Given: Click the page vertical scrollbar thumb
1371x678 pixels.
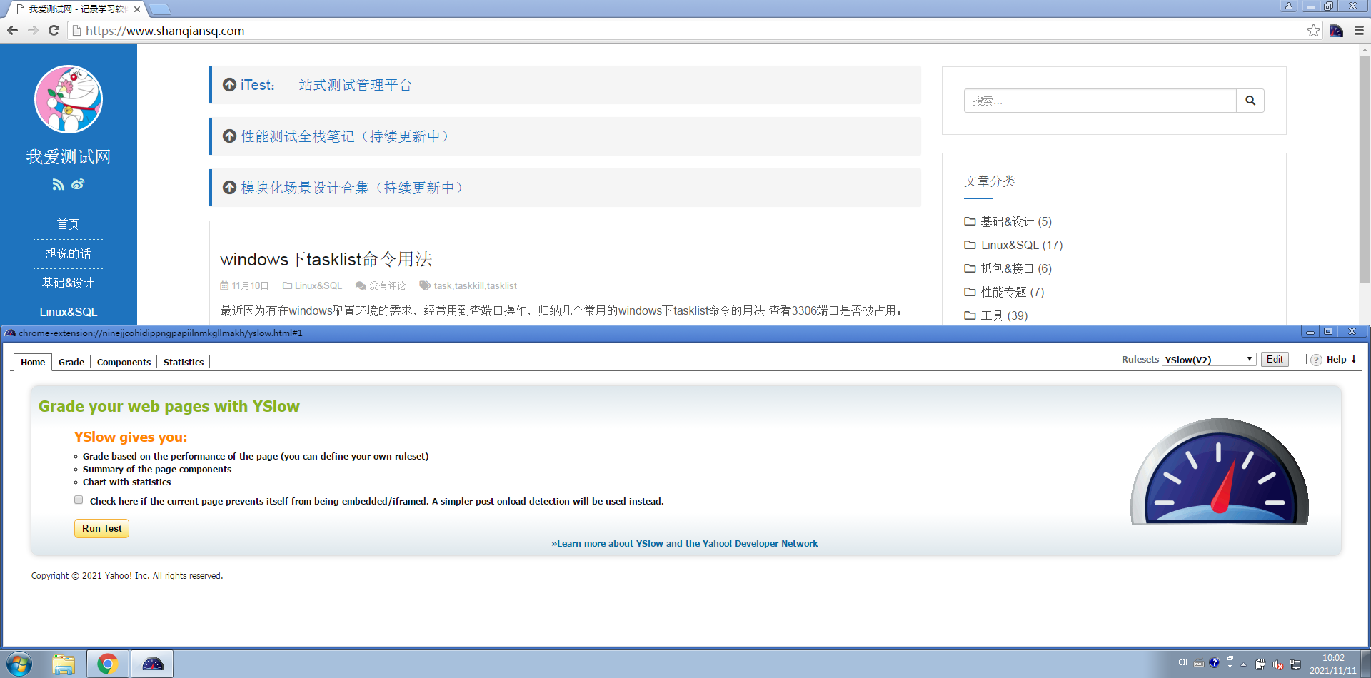Looking at the screenshot, I should coord(1365,168).
